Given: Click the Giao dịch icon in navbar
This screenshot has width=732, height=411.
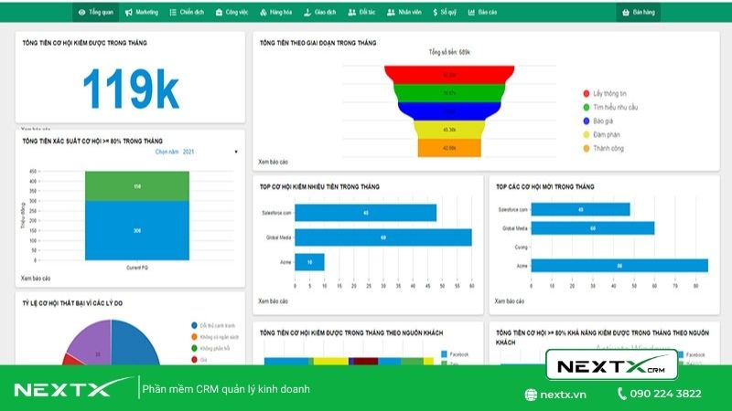Looking at the screenshot, I should click(307, 13).
